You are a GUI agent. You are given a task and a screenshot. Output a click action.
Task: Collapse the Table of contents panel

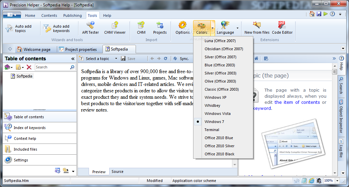click(73, 59)
